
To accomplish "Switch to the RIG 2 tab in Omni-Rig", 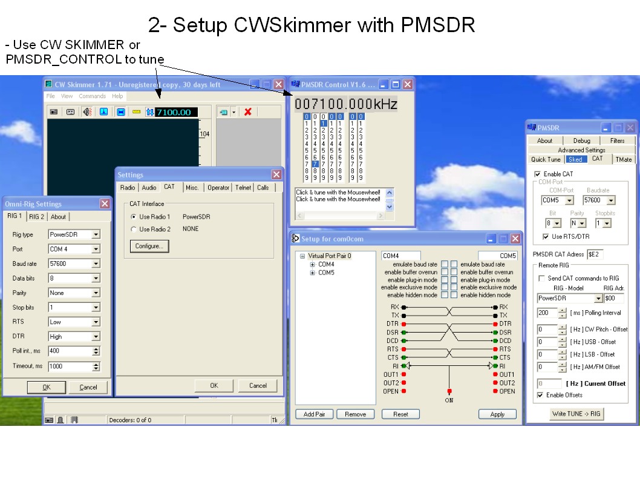I will pyautogui.click(x=36, y=217).
